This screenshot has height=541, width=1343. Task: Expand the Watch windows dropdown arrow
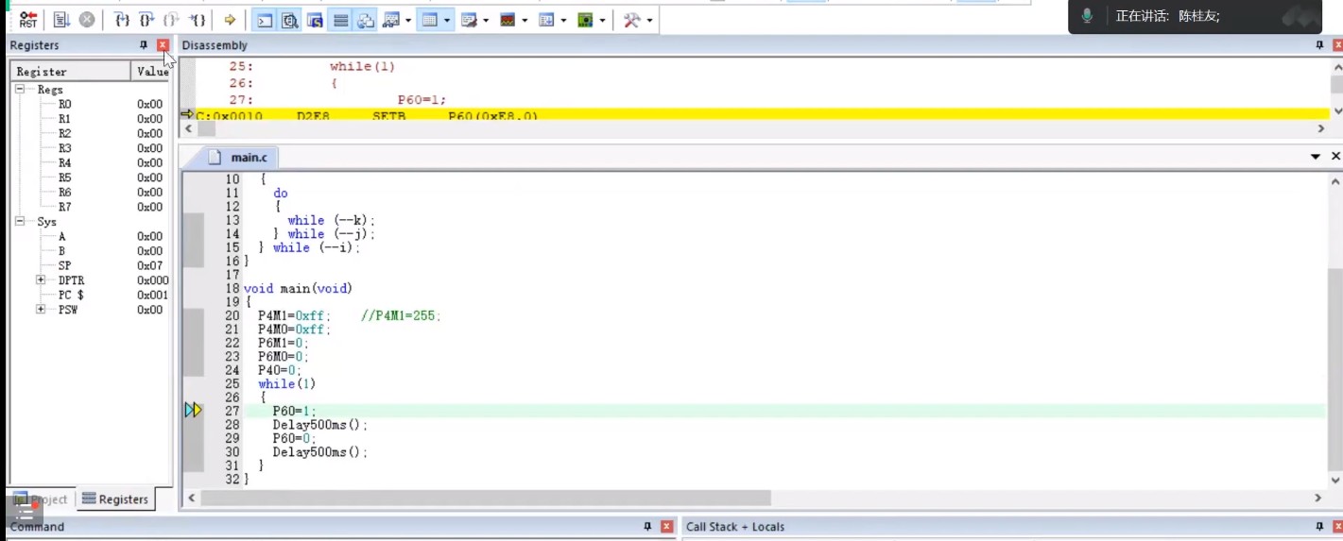pyautogui.click(x=408, y=20)
